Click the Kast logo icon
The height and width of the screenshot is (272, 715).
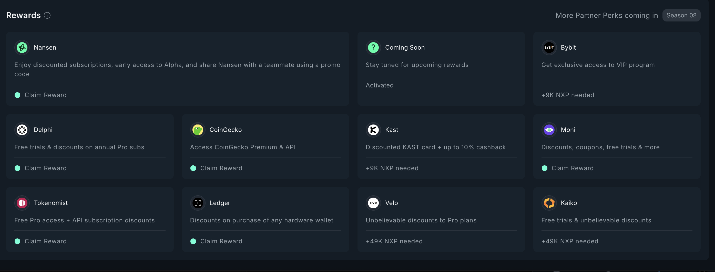coord(373,130)
